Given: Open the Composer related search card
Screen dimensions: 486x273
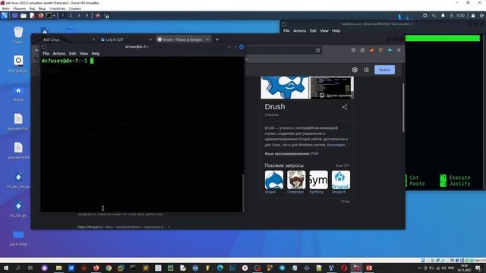Looking at the screenshot, I should point(296,182).
